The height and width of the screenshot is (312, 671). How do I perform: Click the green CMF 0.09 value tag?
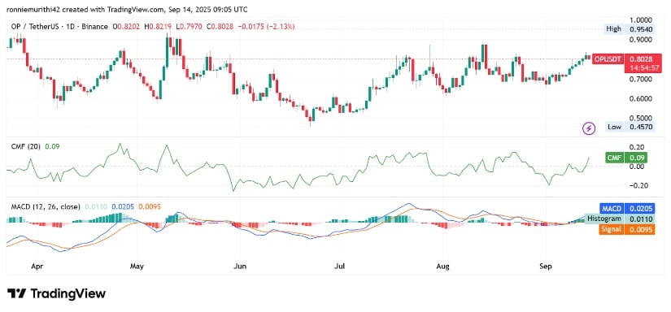pos(626,158)
